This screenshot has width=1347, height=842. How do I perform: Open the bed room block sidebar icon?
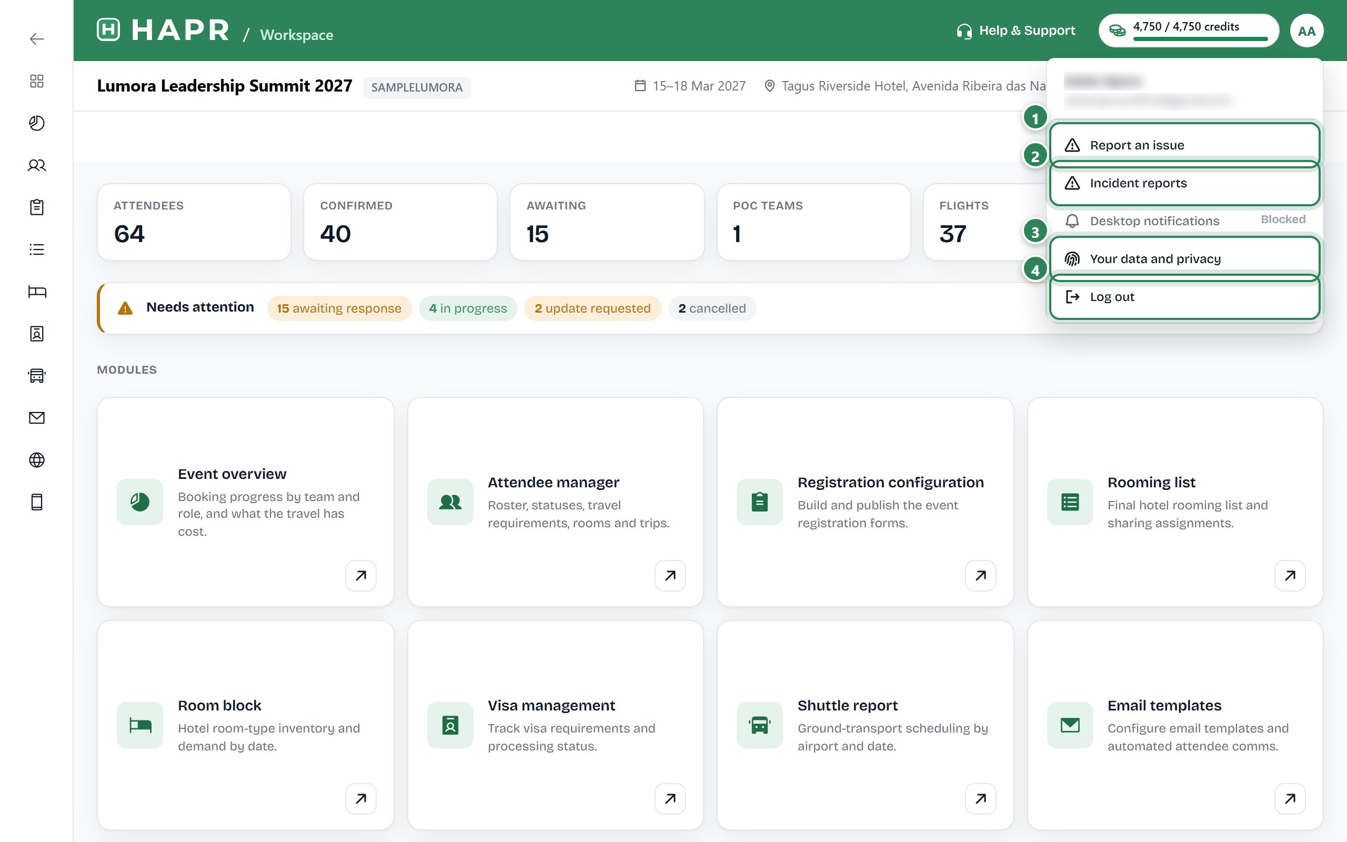pyautogui.click(x=37, y=291)
